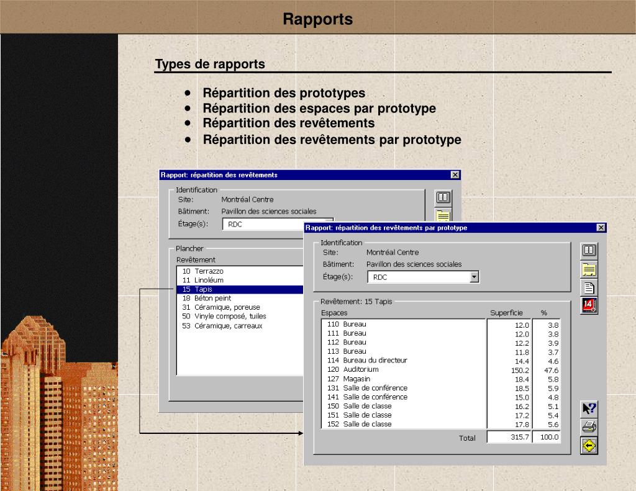Choose 53 Céramique, carreaux covering
Image resolution: width=636 pixels, height=491 pixels.
240,326
